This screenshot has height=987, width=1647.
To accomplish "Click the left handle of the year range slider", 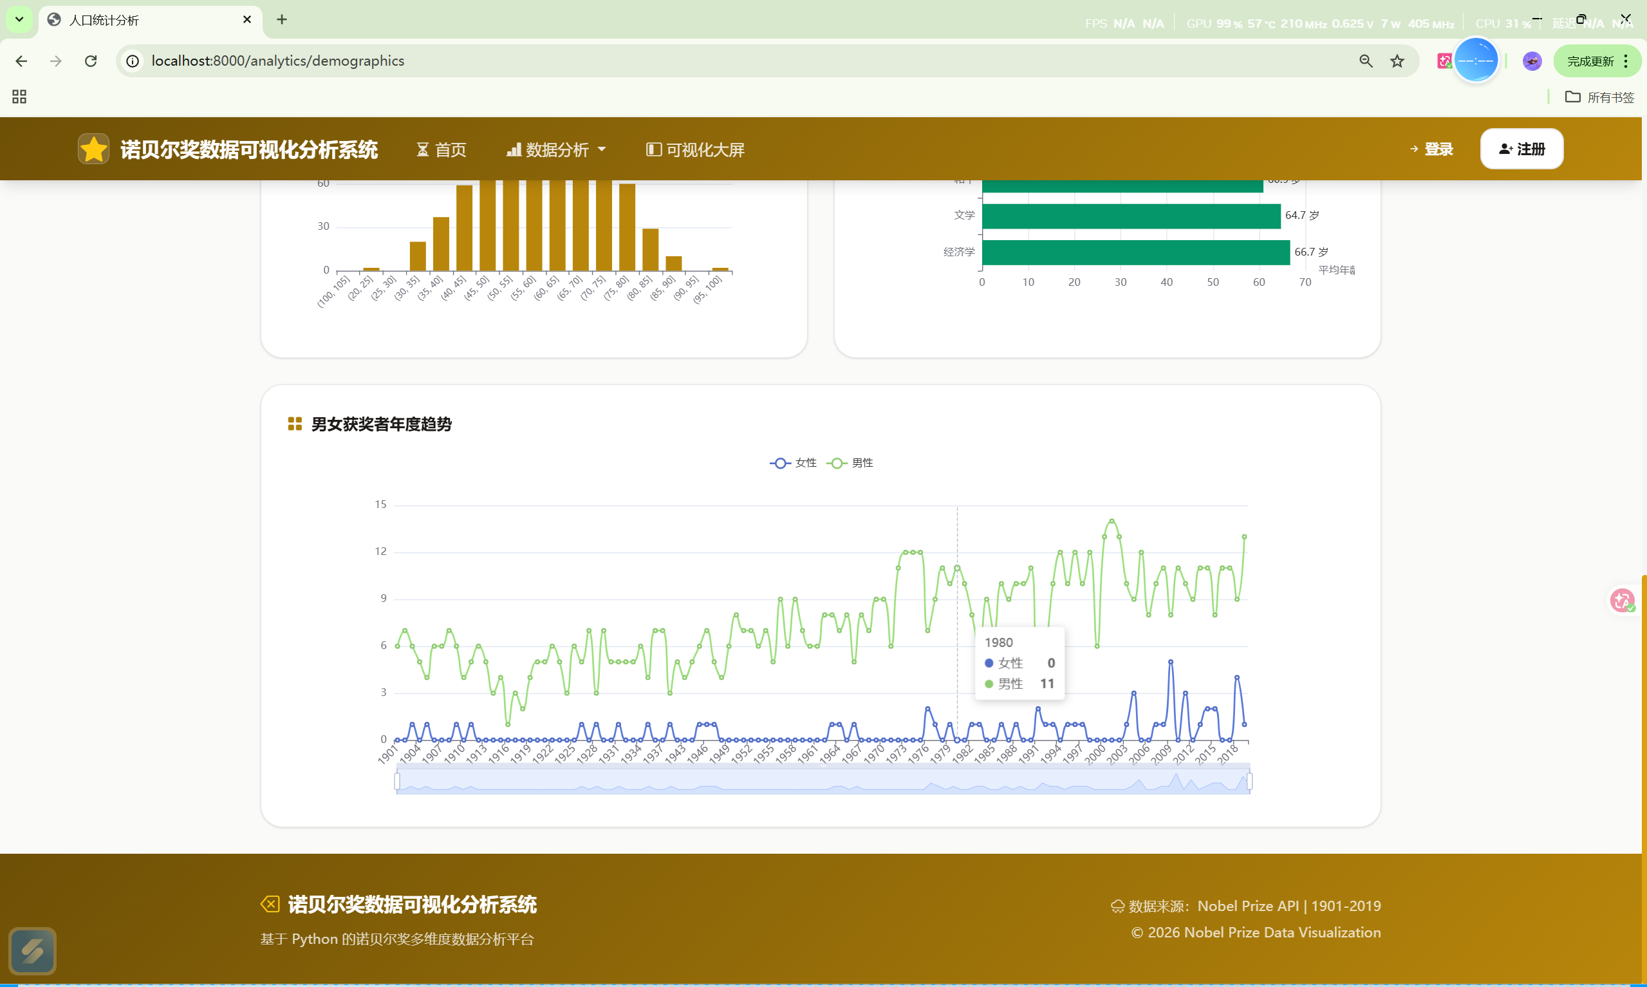I will tap(398, 782).
